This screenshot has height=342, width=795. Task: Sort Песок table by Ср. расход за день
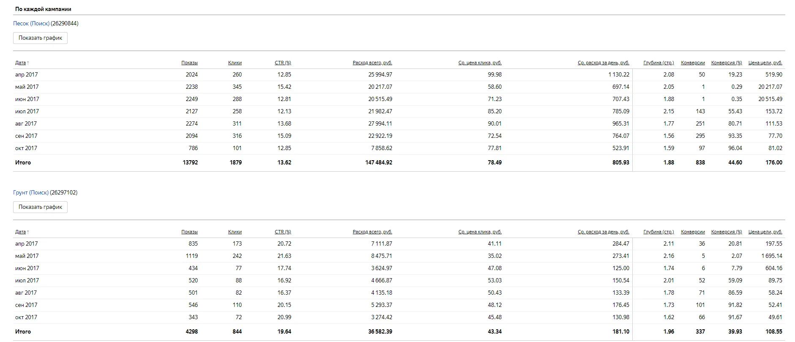pos(604,63)
